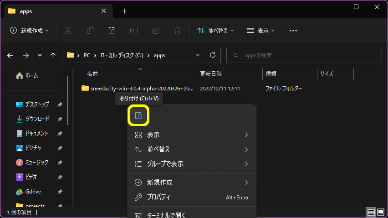The height and width of the screenshot is (218, 388).
Task: Open the 新規作成 dropdown in toolbar
Action: (29, 30)
